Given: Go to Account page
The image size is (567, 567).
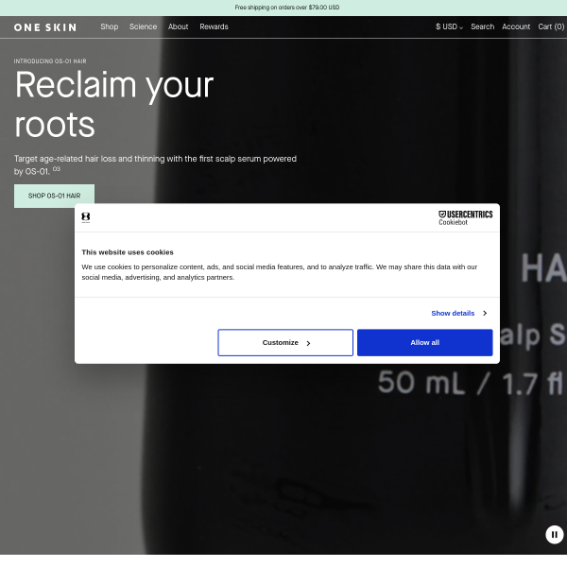Looking at the screenshot, I should point(516,26).
